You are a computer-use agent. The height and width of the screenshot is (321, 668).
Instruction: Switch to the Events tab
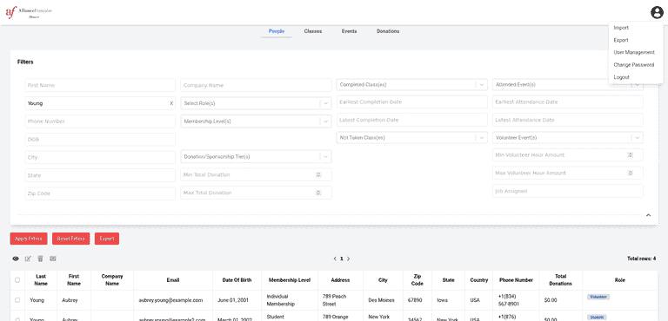point(350,31)
